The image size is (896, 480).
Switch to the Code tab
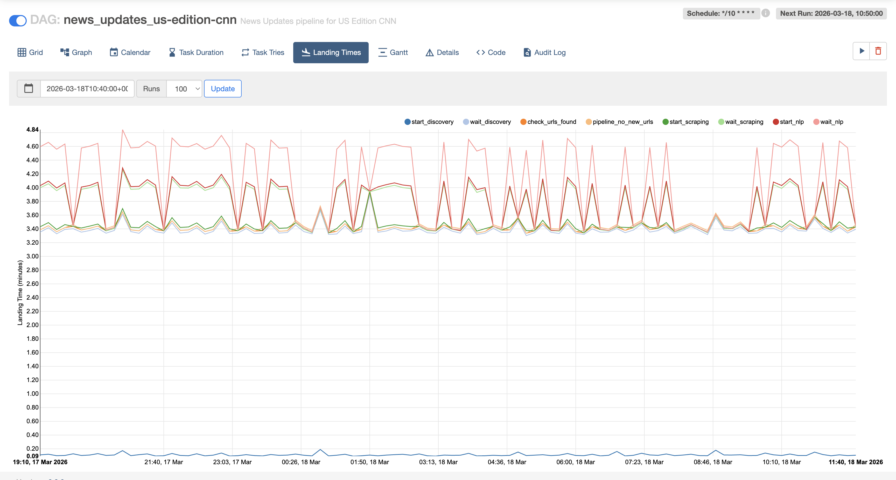[x=491, y=53]
